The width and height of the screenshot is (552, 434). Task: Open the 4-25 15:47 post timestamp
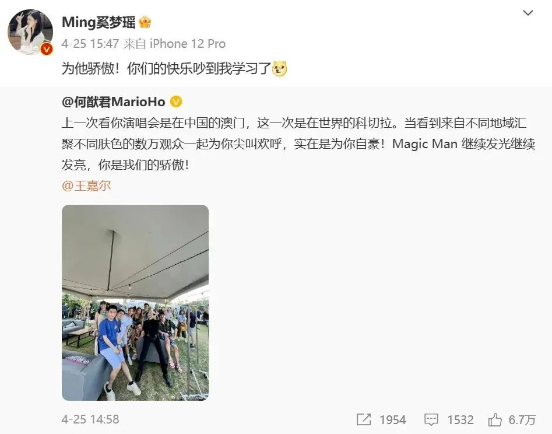pos(90,44)
